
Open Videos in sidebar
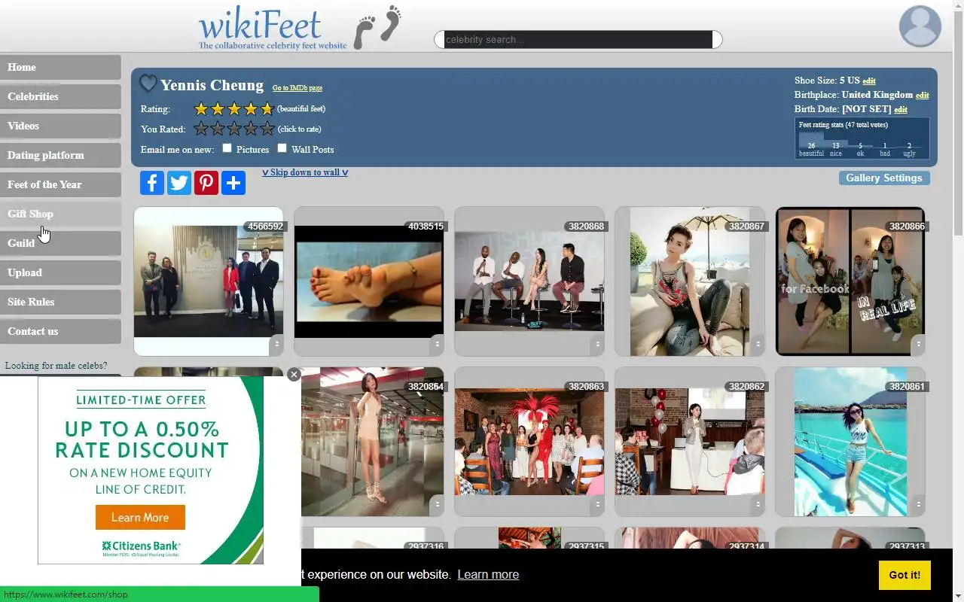tap(60, 126)
